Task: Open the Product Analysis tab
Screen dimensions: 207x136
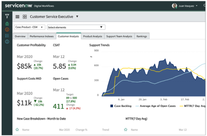Action: [92, 36]
